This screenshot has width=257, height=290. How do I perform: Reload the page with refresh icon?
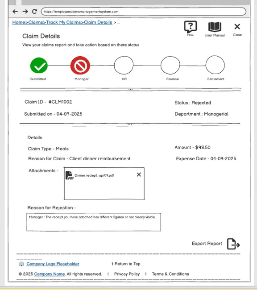pyautogui.click(x=35, y=12)
